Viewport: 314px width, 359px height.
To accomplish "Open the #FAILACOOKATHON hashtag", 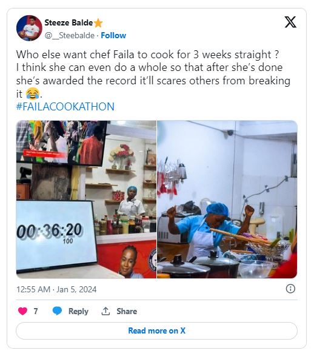I will click(x=65, y=107).
